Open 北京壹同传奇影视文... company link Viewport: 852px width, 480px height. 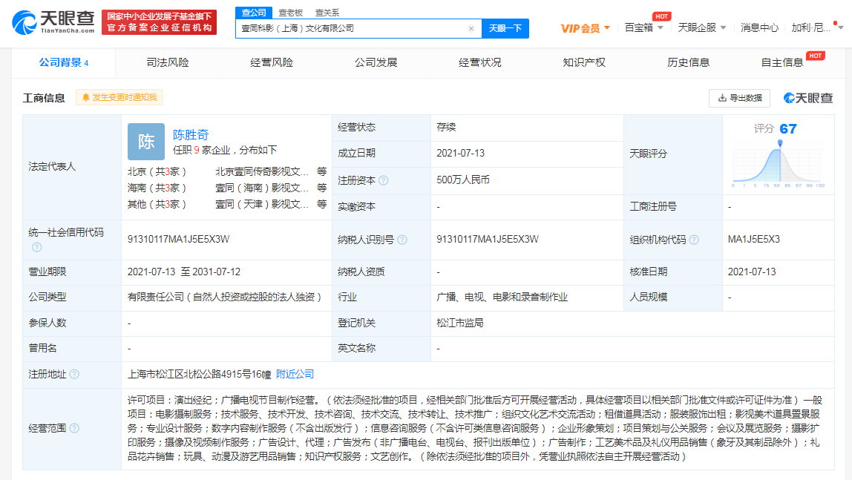262,171
